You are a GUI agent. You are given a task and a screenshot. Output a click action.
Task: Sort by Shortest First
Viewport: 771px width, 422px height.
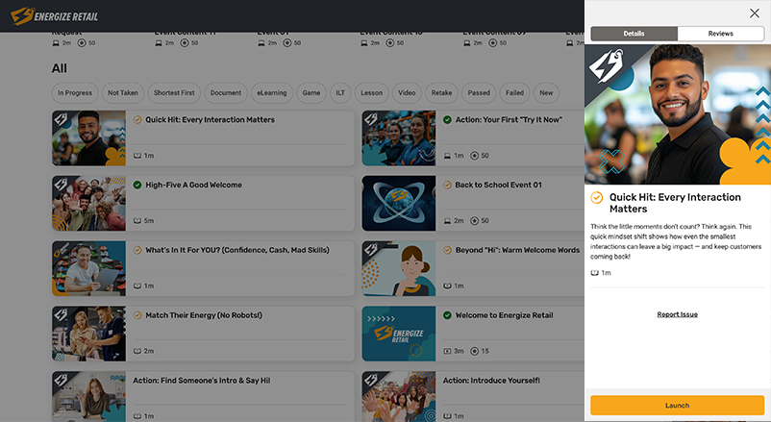[x=174, y=93]
